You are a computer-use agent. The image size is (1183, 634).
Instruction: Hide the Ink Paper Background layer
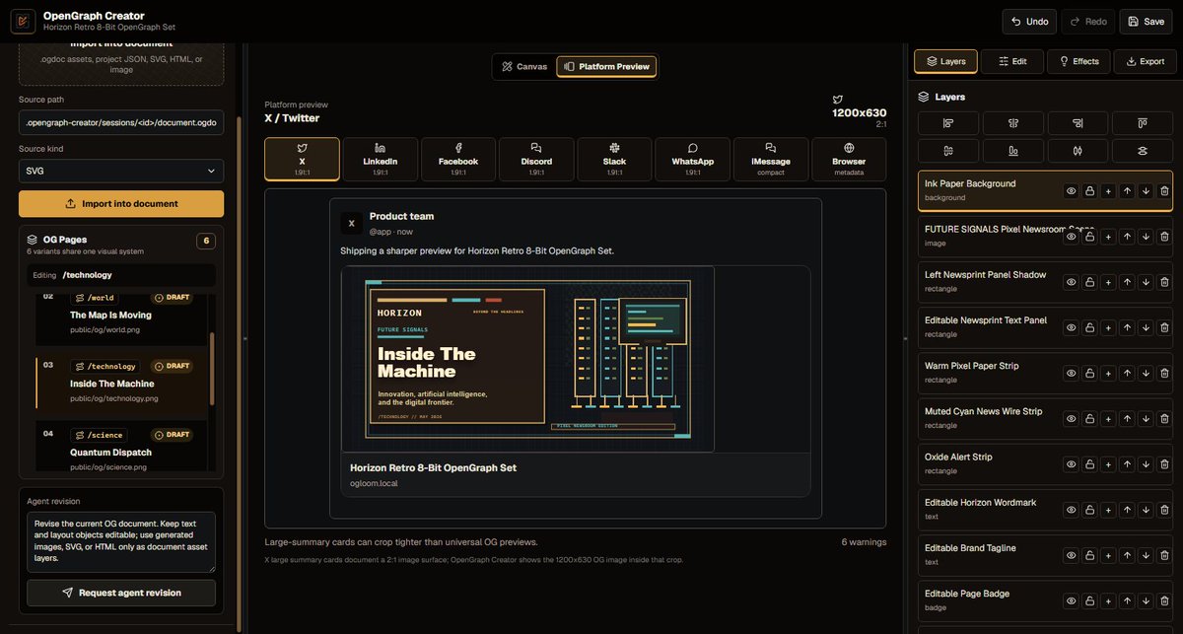coord(1071,191)
